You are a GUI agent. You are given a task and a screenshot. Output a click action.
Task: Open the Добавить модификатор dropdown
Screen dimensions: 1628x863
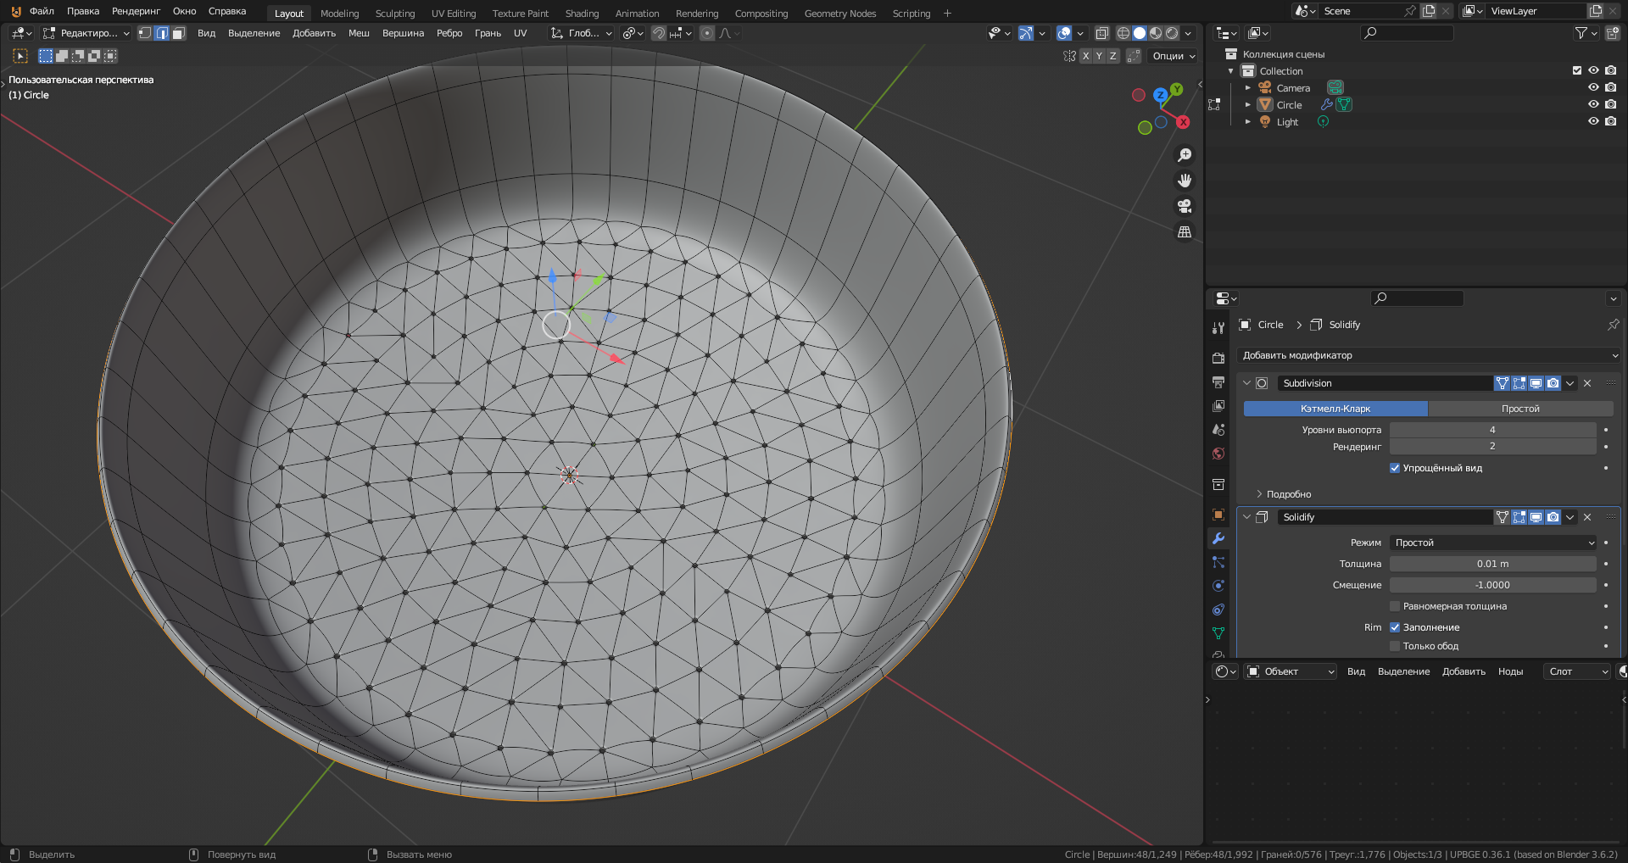tap(1429, 355)
